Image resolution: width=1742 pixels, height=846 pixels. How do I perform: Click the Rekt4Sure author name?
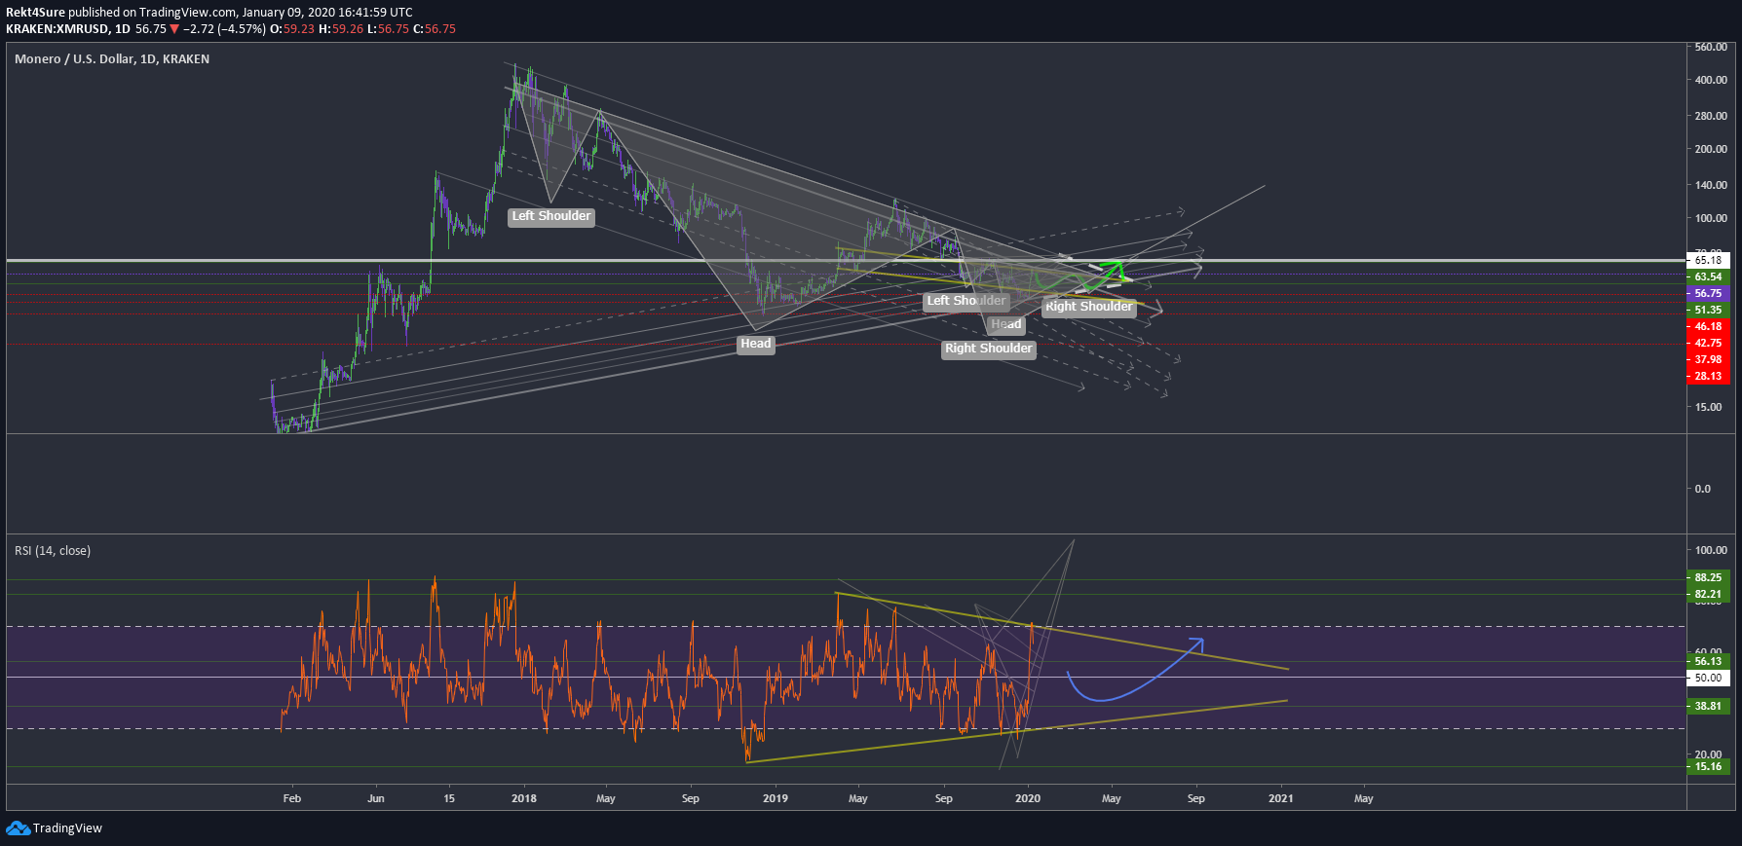click(35, 13)
